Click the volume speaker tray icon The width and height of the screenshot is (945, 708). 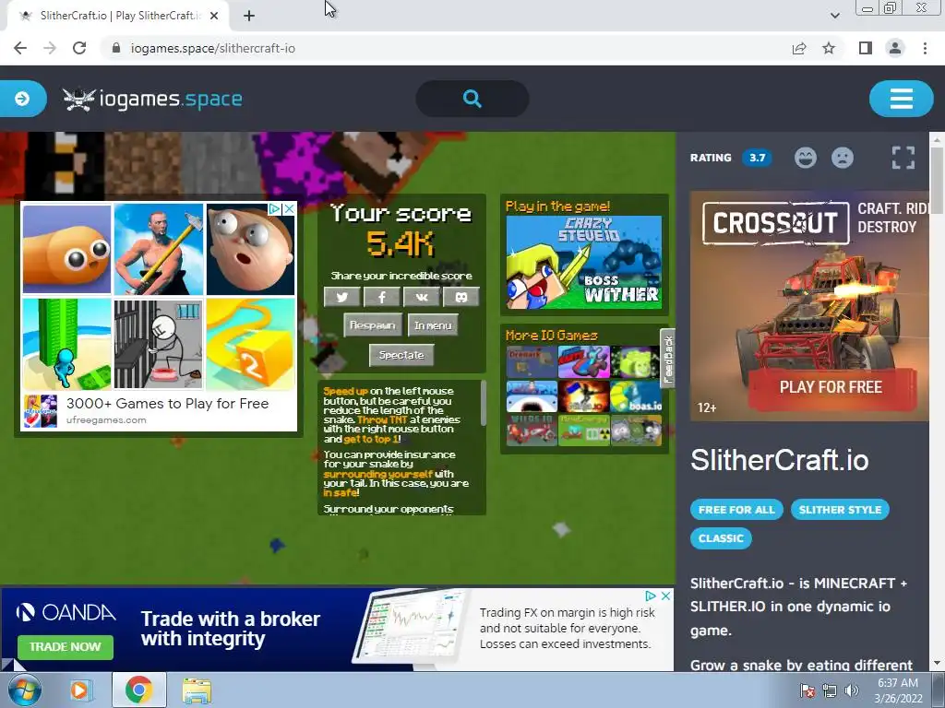click(852, 690)
